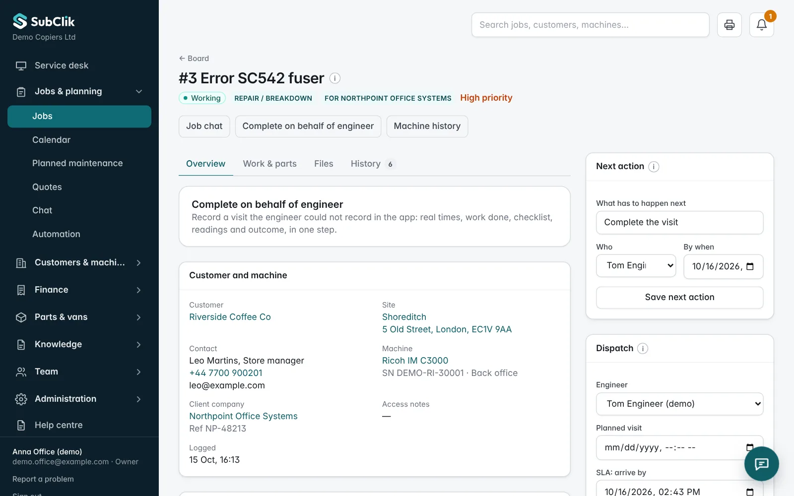Expand the Finance section chevron

coord(139,290)
